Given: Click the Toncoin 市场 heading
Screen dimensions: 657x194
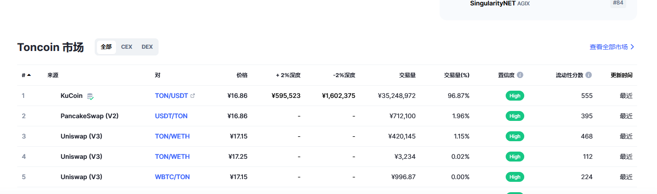Looking at the screenshot, I should [x=50, y=47].
